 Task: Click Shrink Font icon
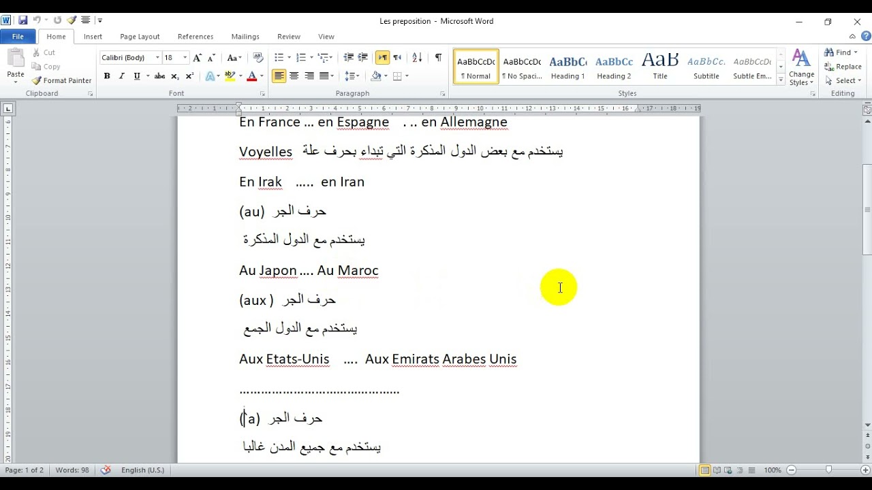211,58
